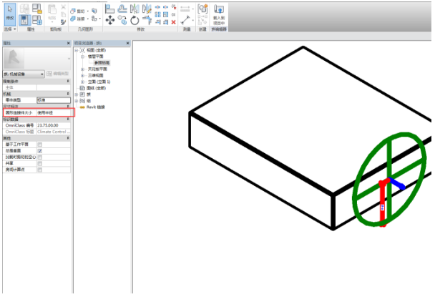The height and width of the screenshot is (297, 440).
Task: Click the Rotate tool icon
Action: (x=134, y=20)
